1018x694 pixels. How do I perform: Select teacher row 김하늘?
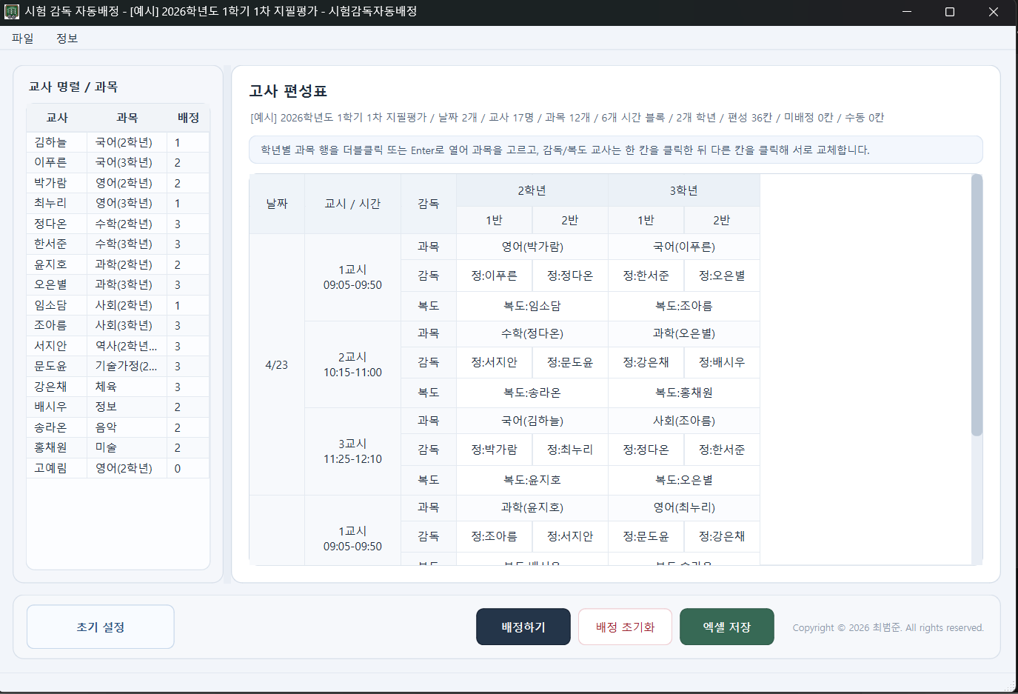[x=118, y=142]
